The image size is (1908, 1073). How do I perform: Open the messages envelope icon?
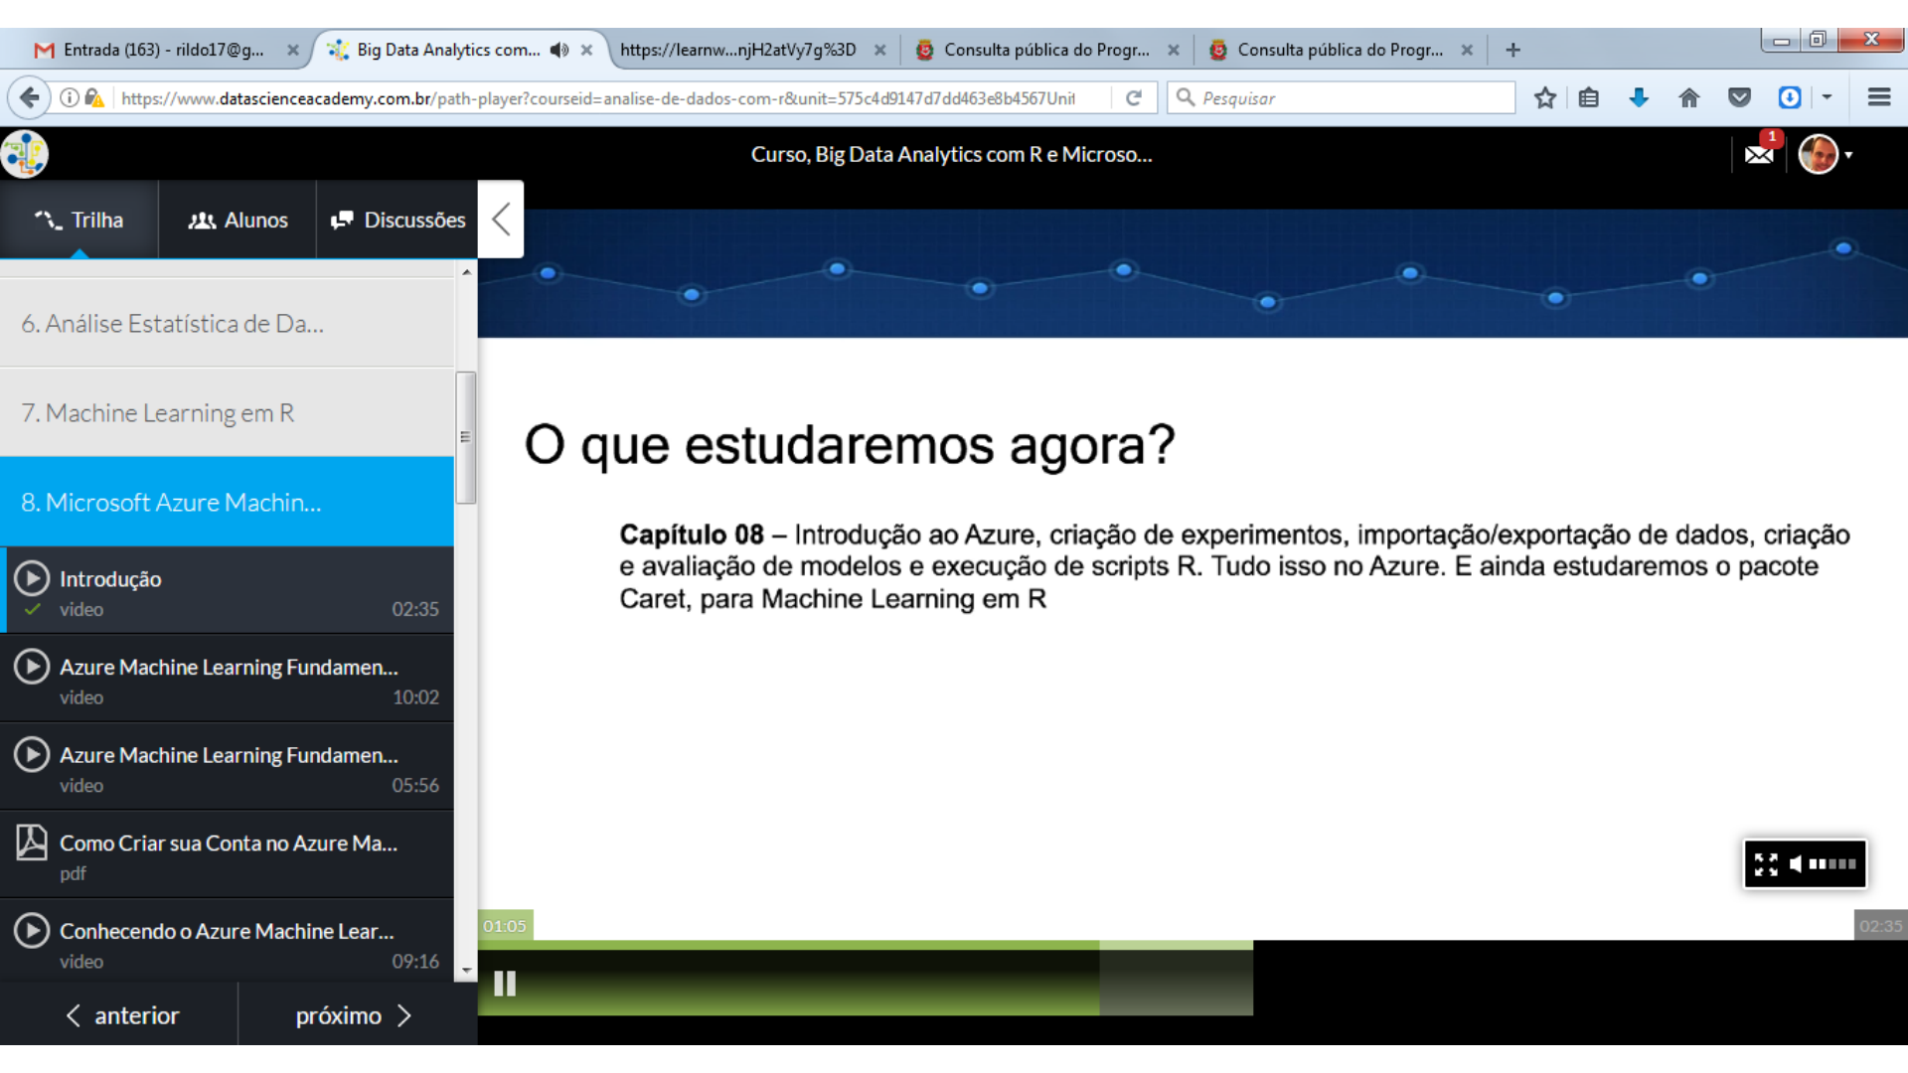pos(1759,155)
